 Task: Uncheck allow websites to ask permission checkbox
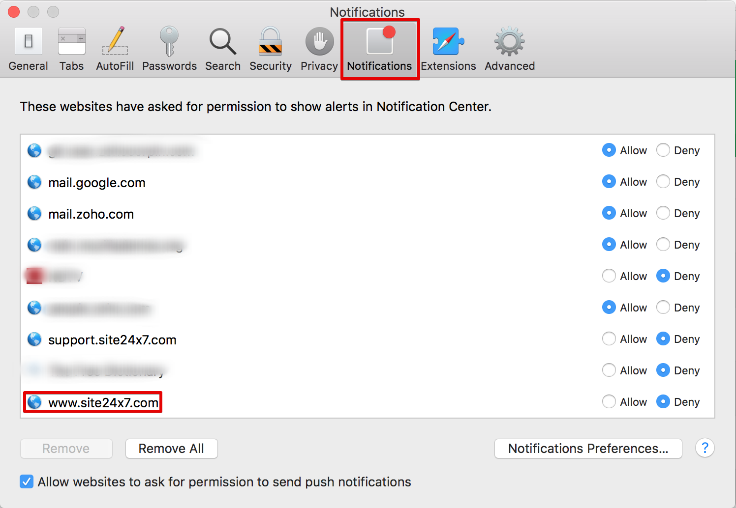pos(27,482)
